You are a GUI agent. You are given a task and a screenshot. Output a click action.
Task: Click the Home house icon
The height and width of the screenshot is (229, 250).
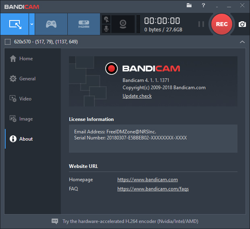coord(13,58)
